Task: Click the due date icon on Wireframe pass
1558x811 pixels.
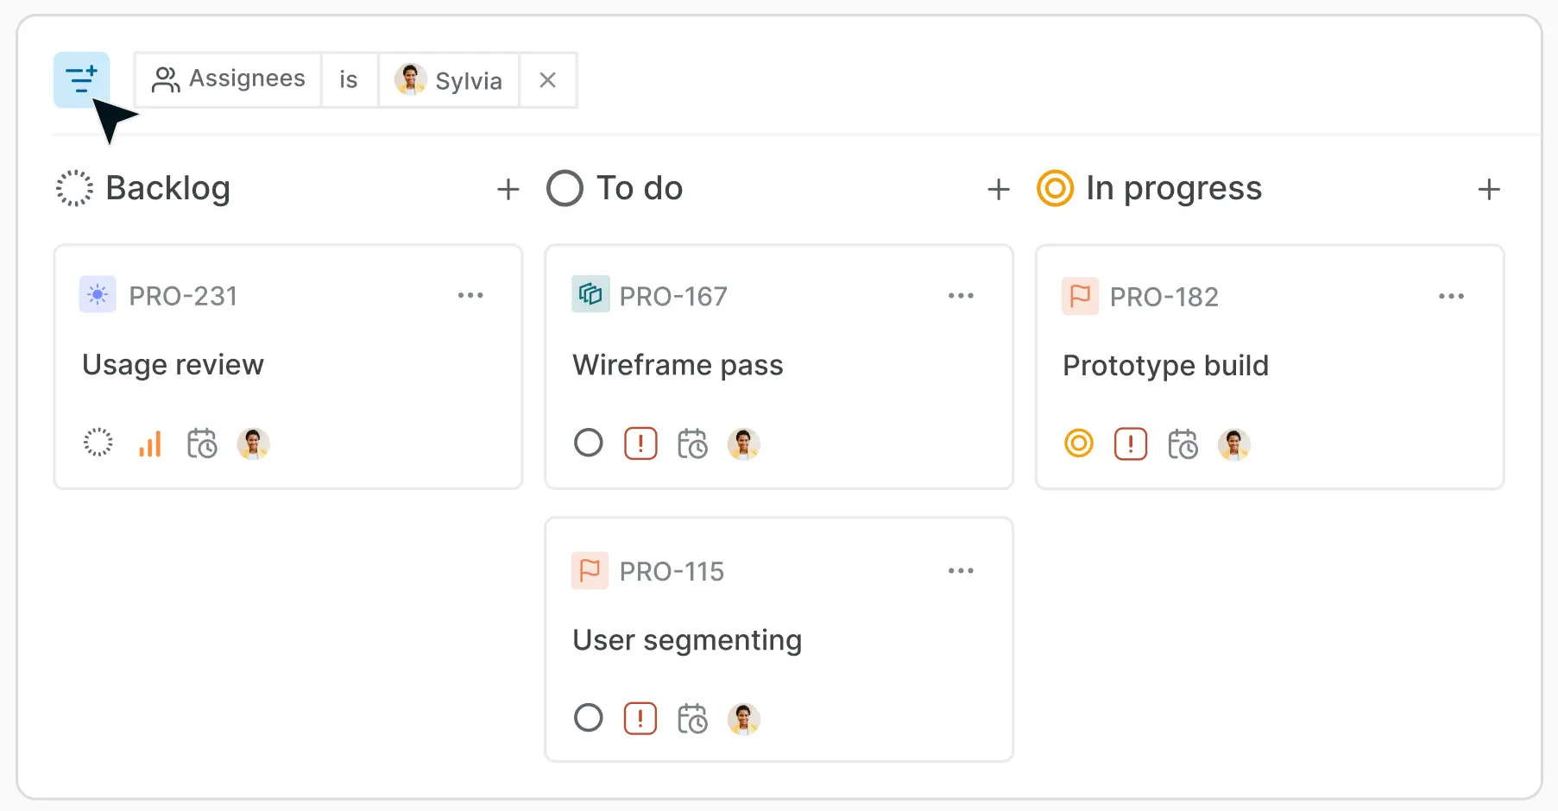Action: (x=692, y=444)
